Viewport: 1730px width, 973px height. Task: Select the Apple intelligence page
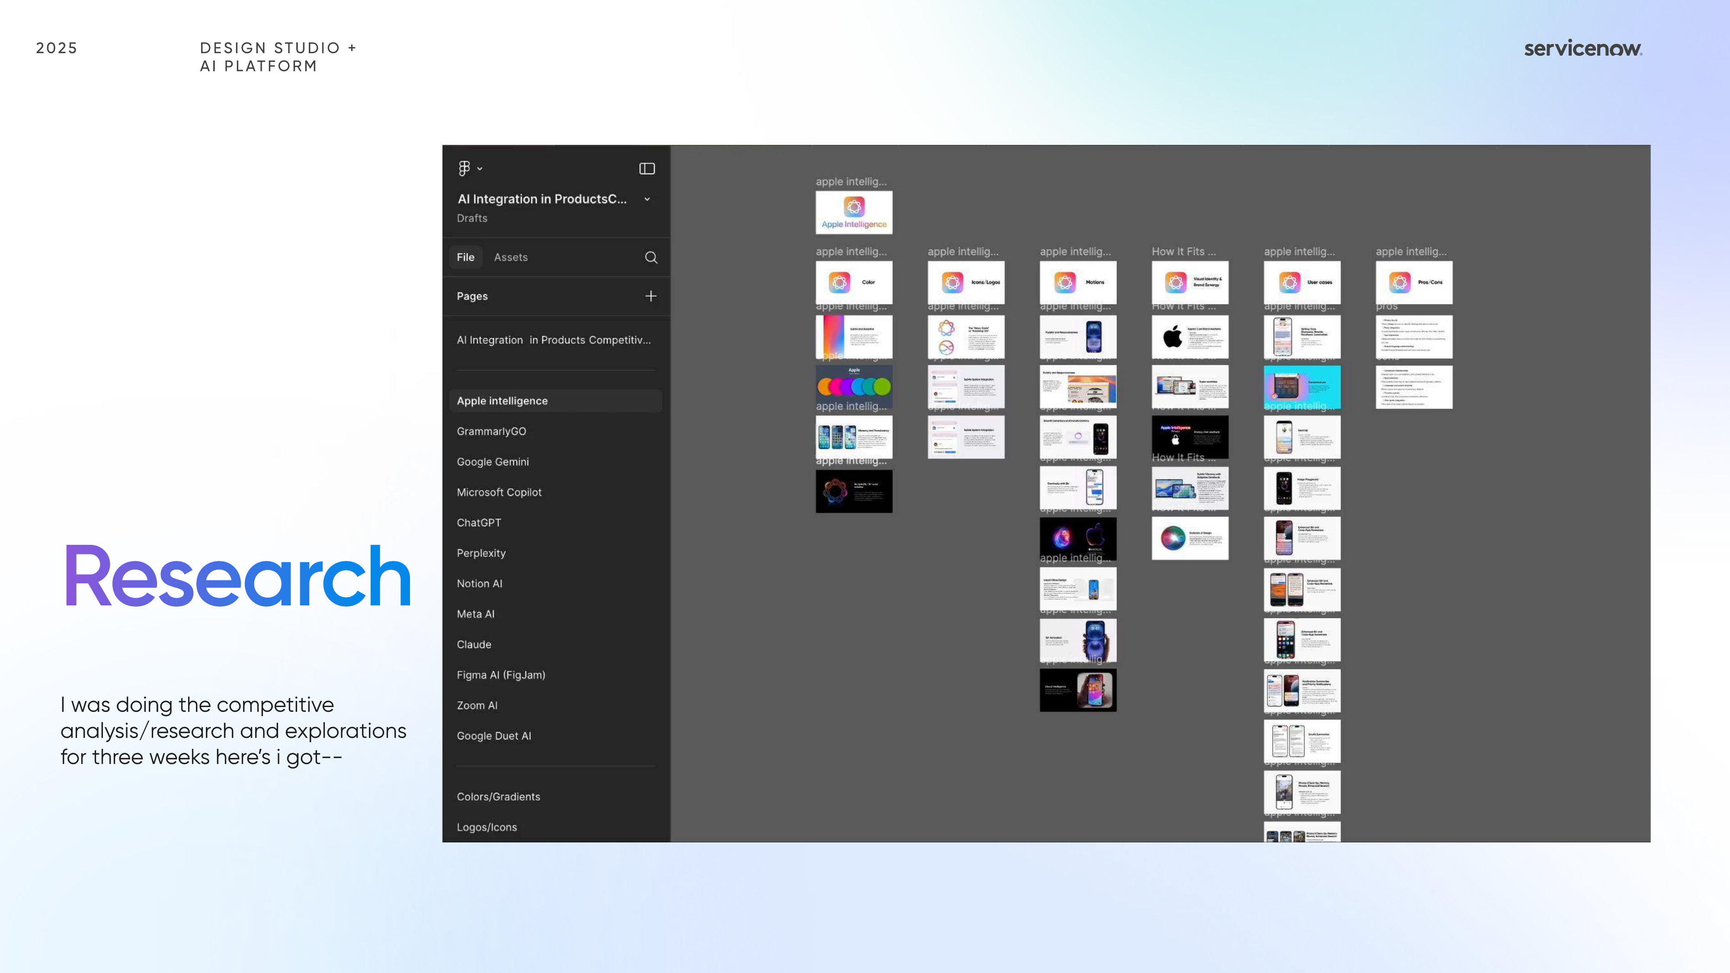coord(555,401)
